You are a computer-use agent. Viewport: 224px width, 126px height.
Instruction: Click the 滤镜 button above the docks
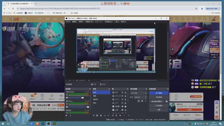pos(102,85)
